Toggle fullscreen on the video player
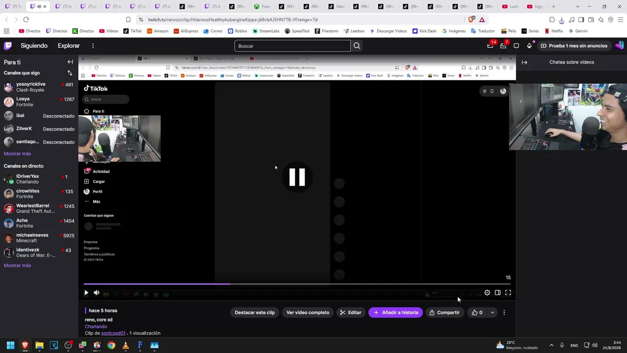This screenshot has height=353, width=627. click(508, 293)
